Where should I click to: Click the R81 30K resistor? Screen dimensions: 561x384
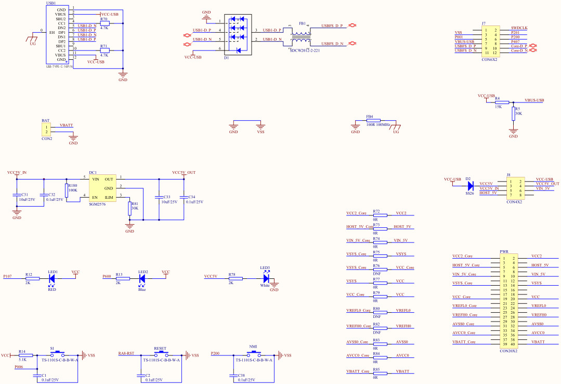click(129, 208)
